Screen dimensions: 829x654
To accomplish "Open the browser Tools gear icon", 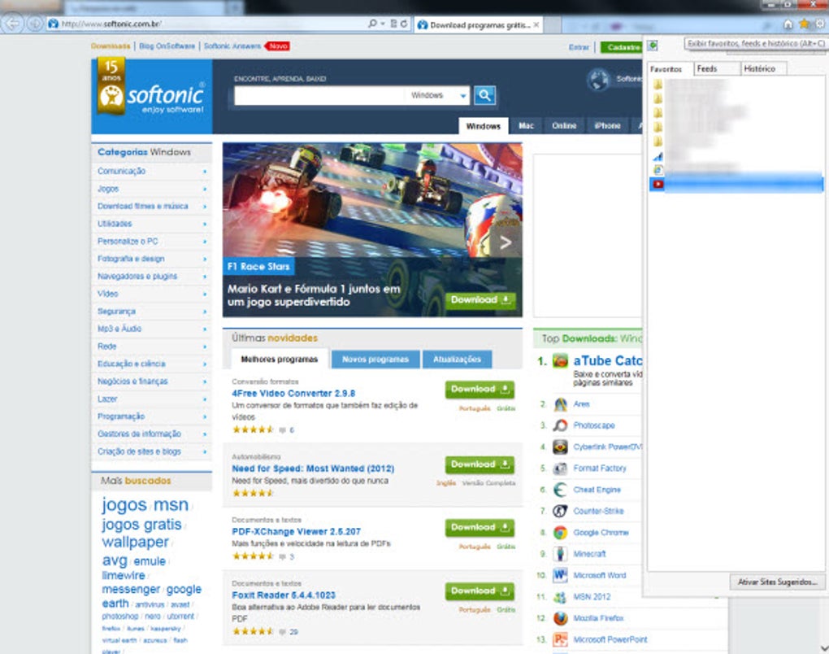I will [x=820, y=24].
